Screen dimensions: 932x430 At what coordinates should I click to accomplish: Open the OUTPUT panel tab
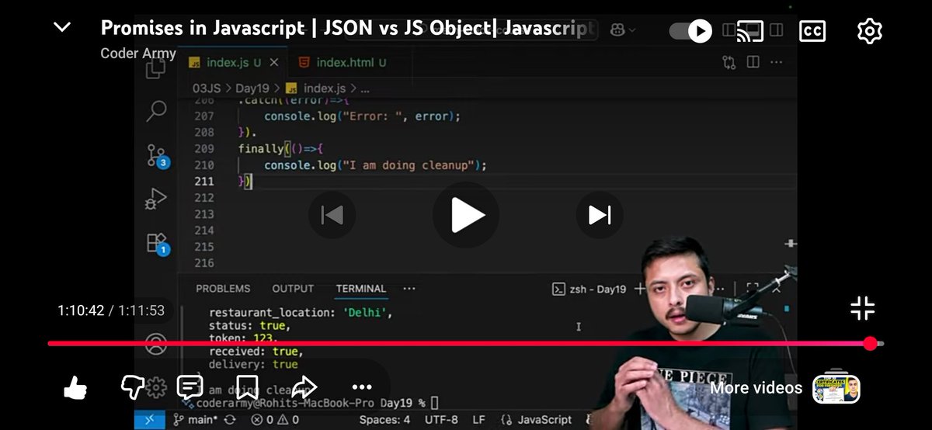click(x=293, y=288)
